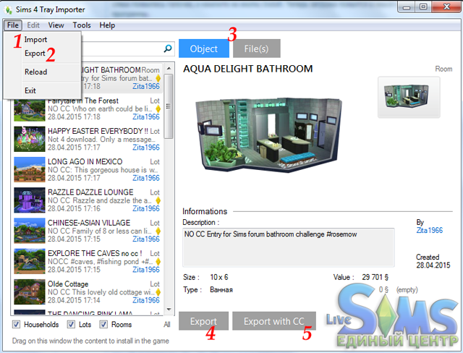Screen dimensions: 463x353
Task: Toggle the Rooms checkbox
Action: [103, 324]
